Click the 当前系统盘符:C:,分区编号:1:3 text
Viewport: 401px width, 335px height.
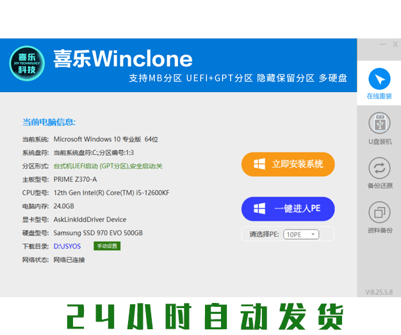[x=94, y=153]
